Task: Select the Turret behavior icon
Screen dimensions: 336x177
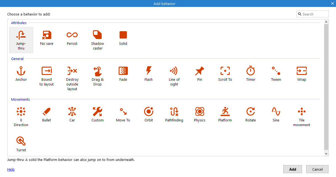Action: click(21, 141)
